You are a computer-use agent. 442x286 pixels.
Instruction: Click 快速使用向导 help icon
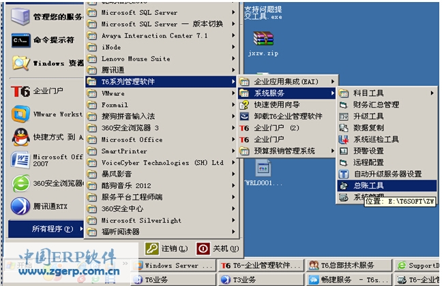(x=244, y=105)
